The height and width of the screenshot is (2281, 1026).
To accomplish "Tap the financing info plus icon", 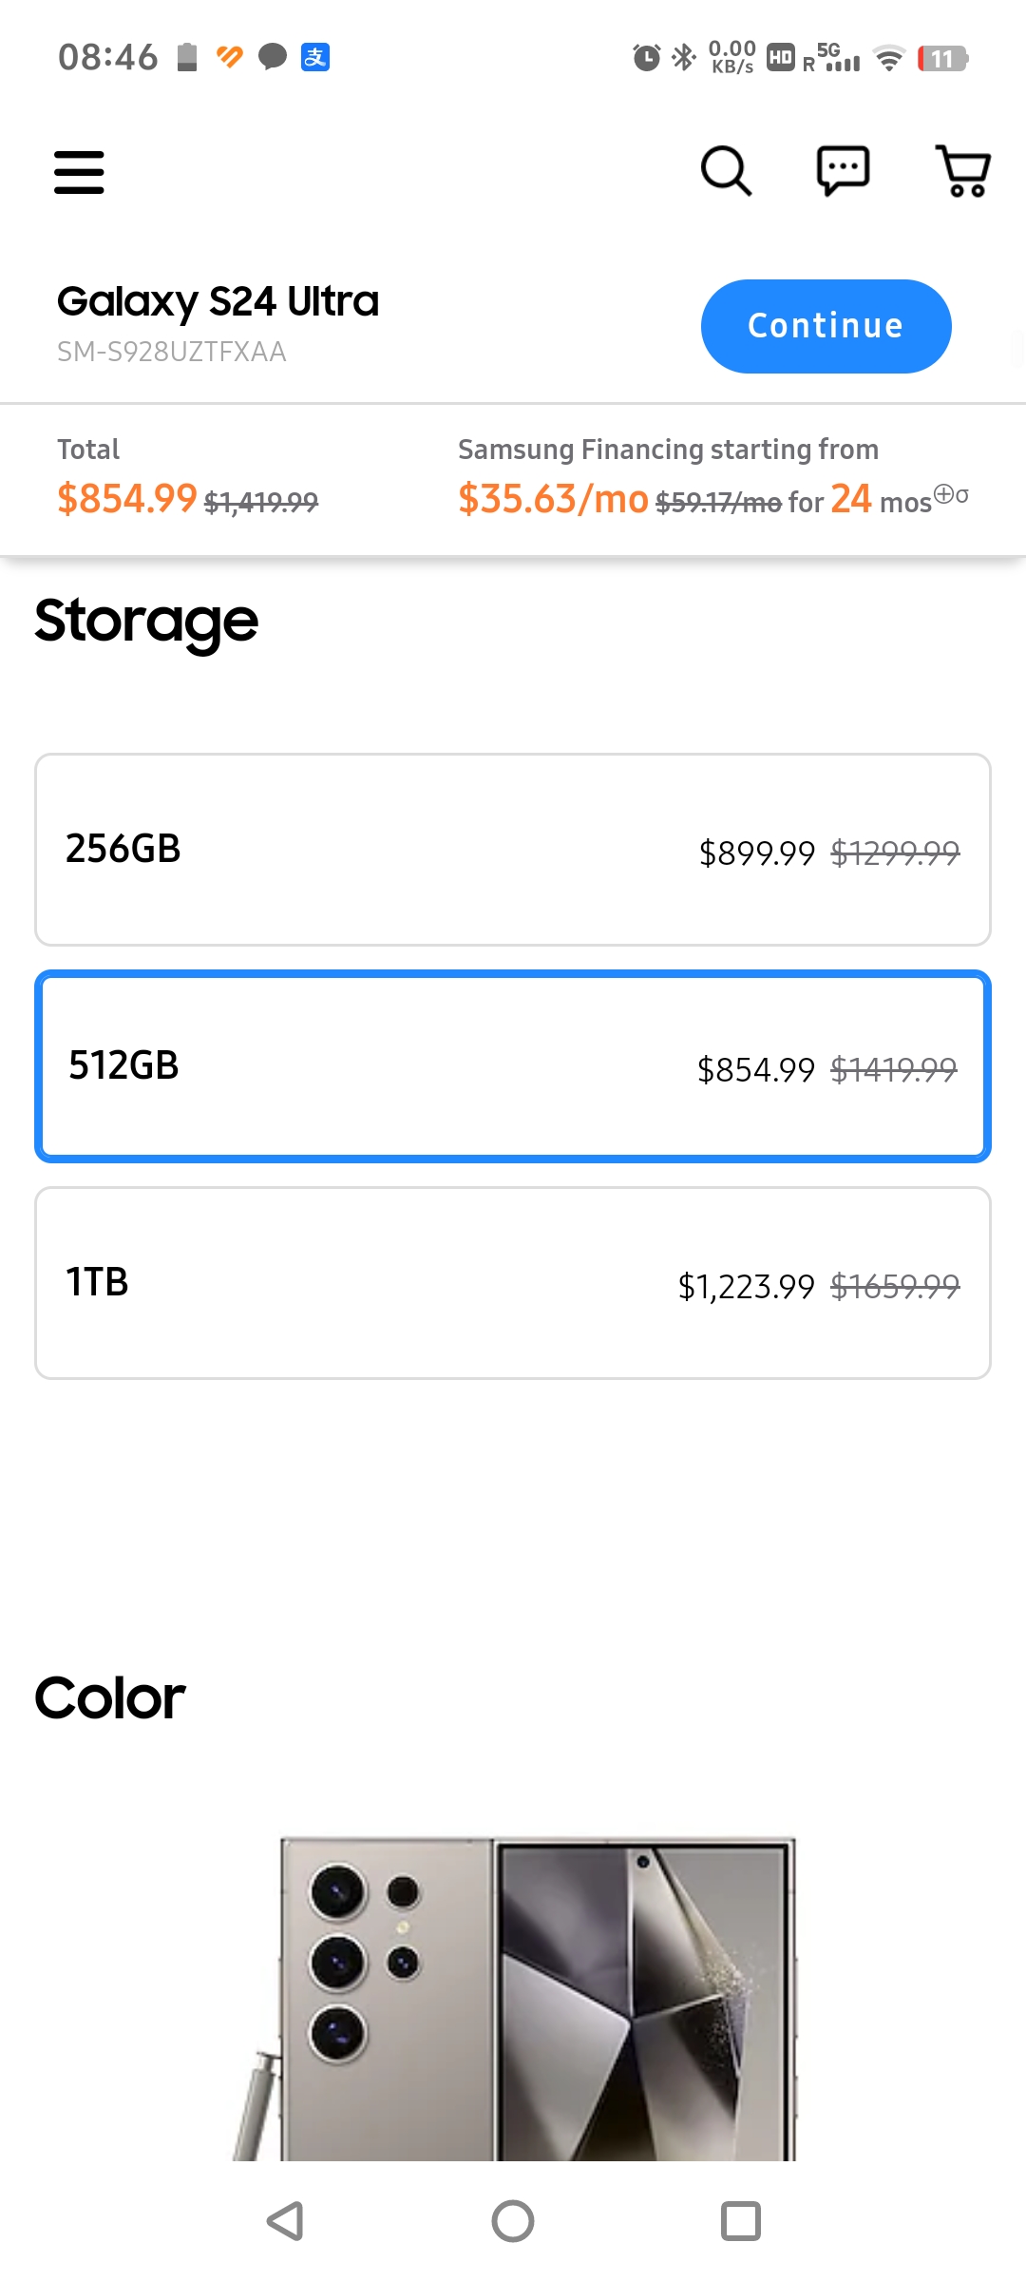I will tap(944, 493).
